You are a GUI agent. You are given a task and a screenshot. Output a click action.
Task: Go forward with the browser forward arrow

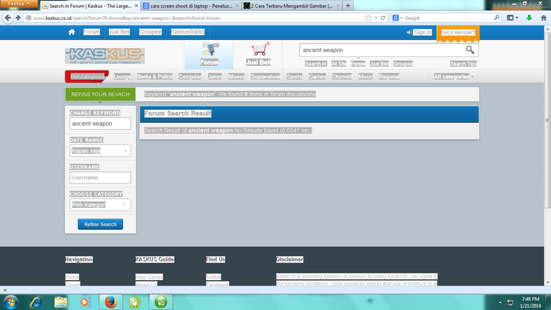click(18, 18)
